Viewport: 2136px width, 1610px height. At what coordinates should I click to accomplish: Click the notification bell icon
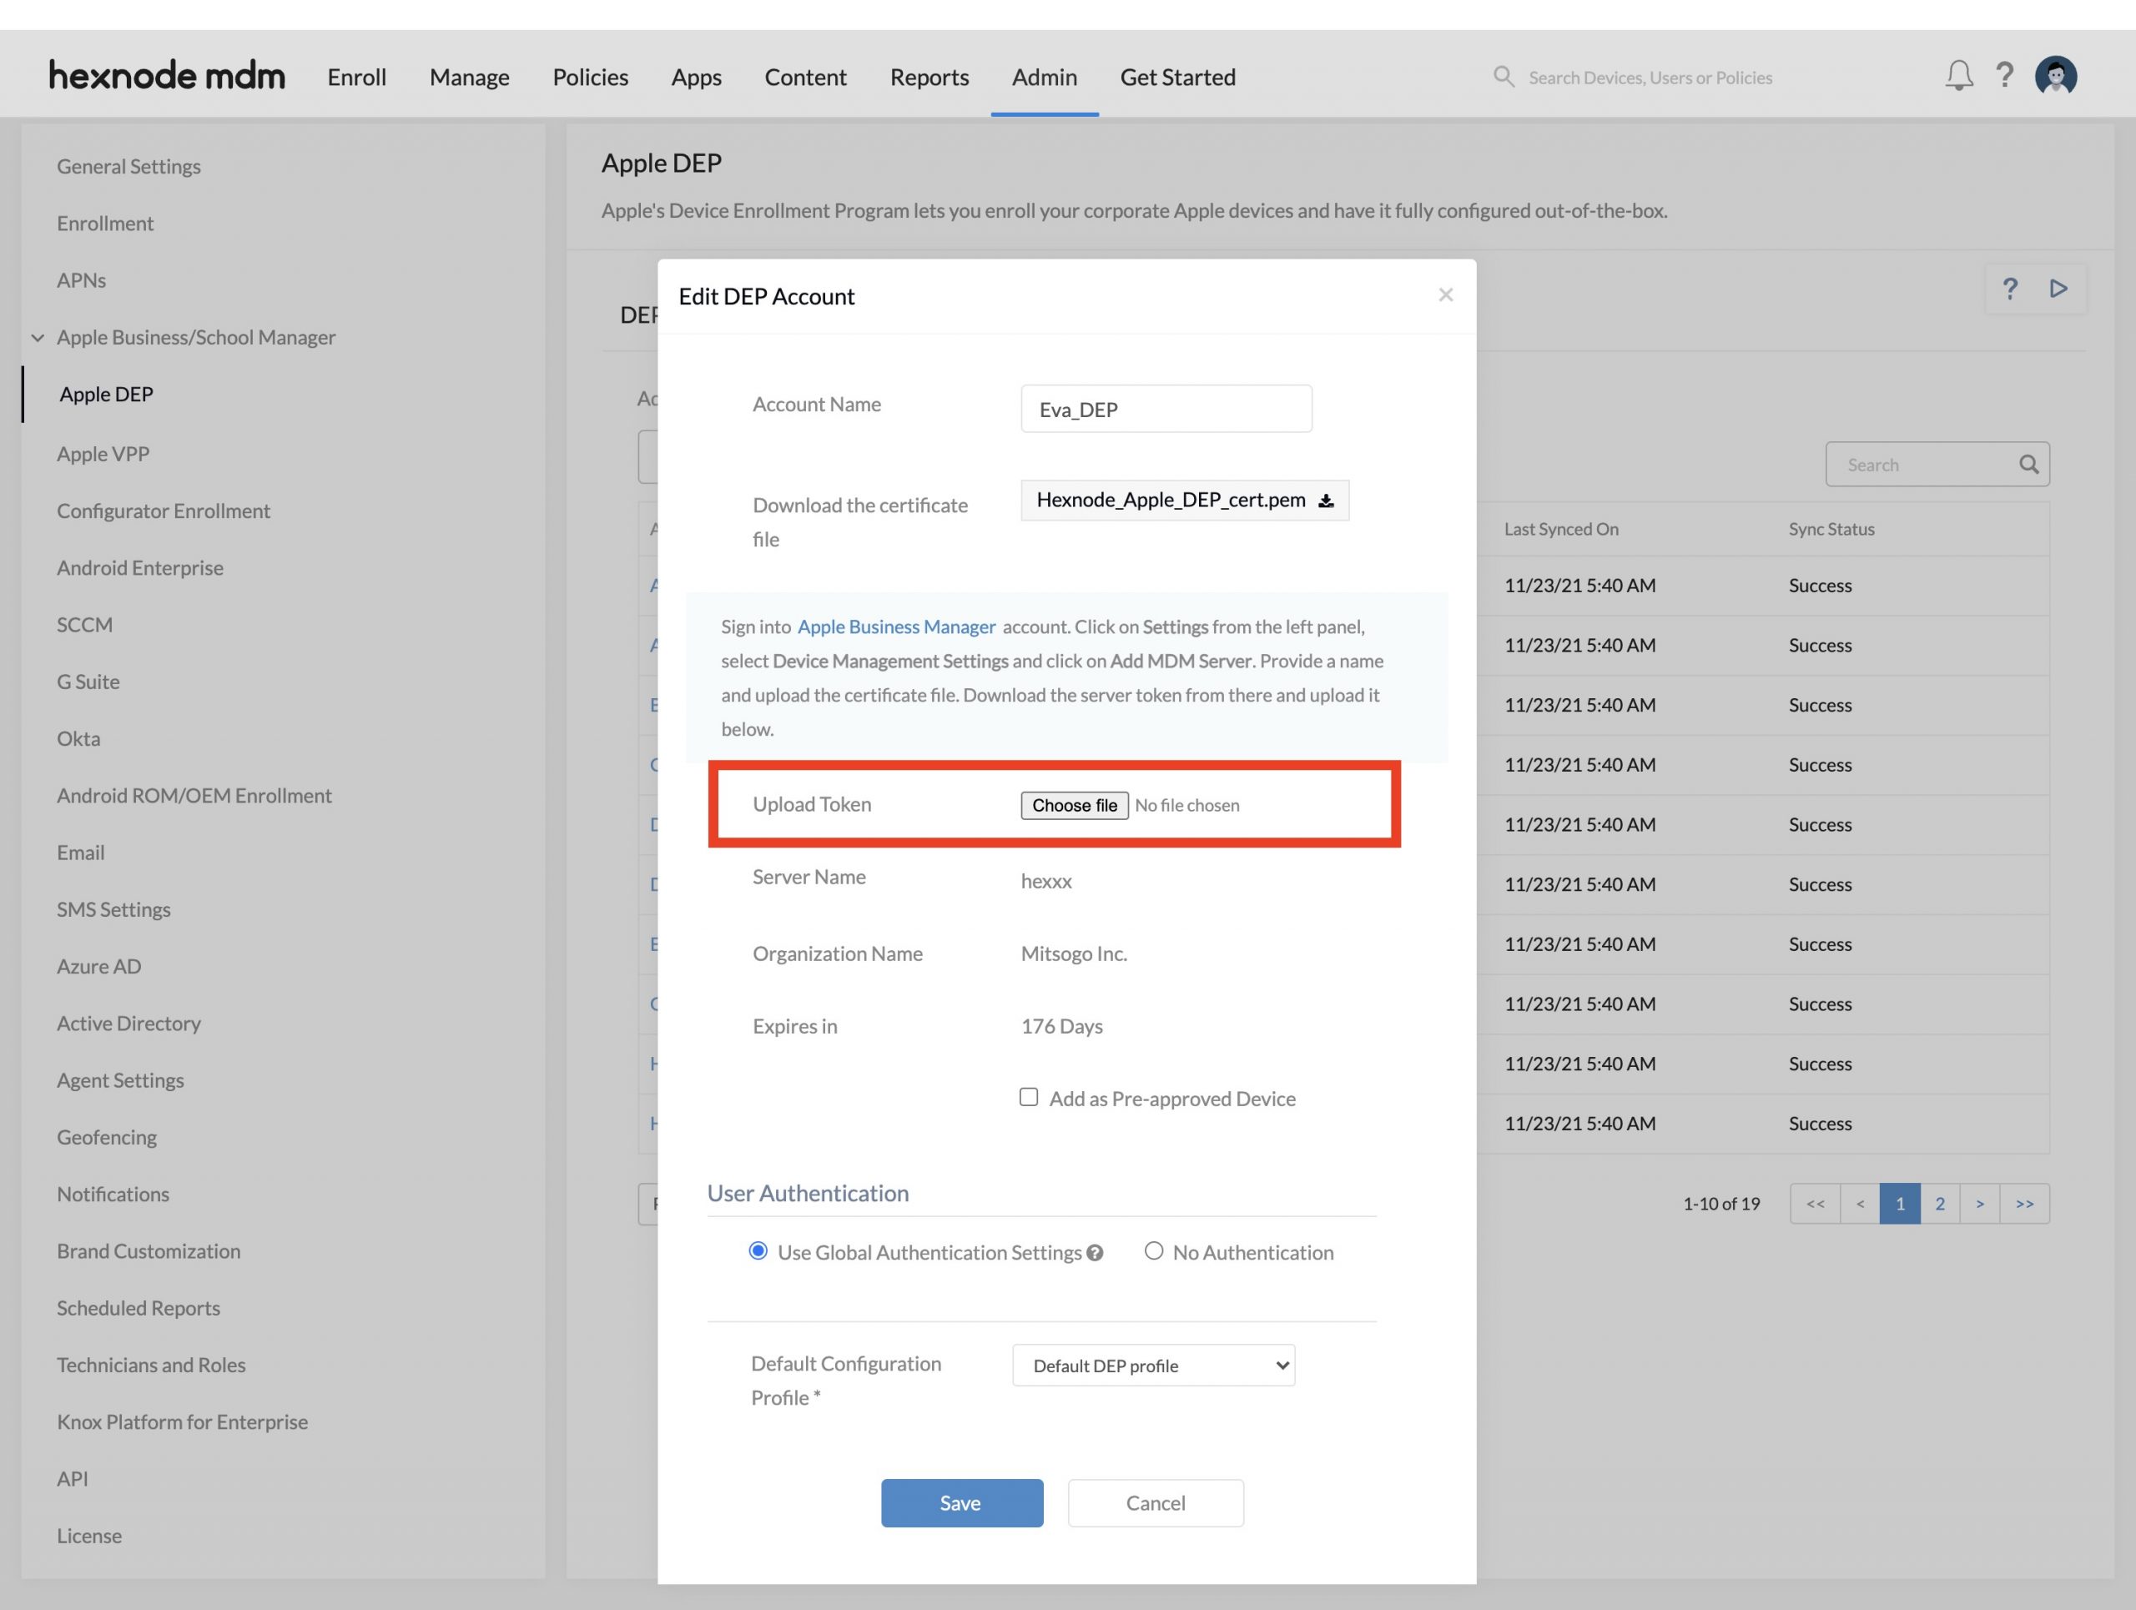tap(1958, 75)
